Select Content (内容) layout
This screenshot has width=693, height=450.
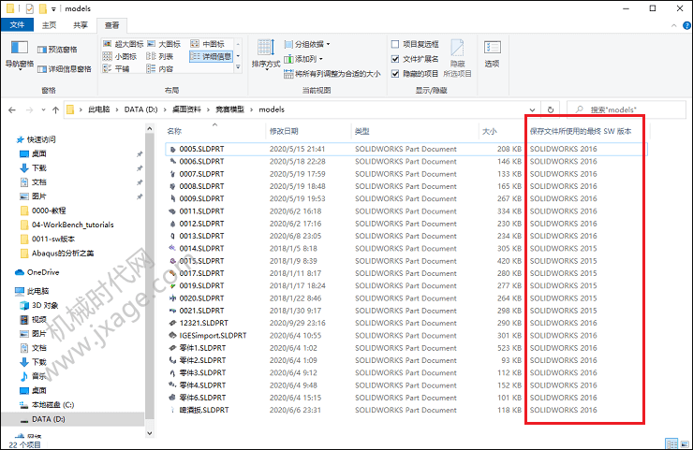(x=160, y=68)
